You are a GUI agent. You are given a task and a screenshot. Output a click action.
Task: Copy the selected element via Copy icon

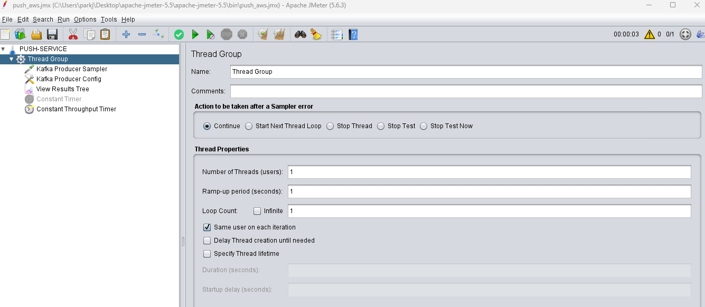(x=89, y=34)
